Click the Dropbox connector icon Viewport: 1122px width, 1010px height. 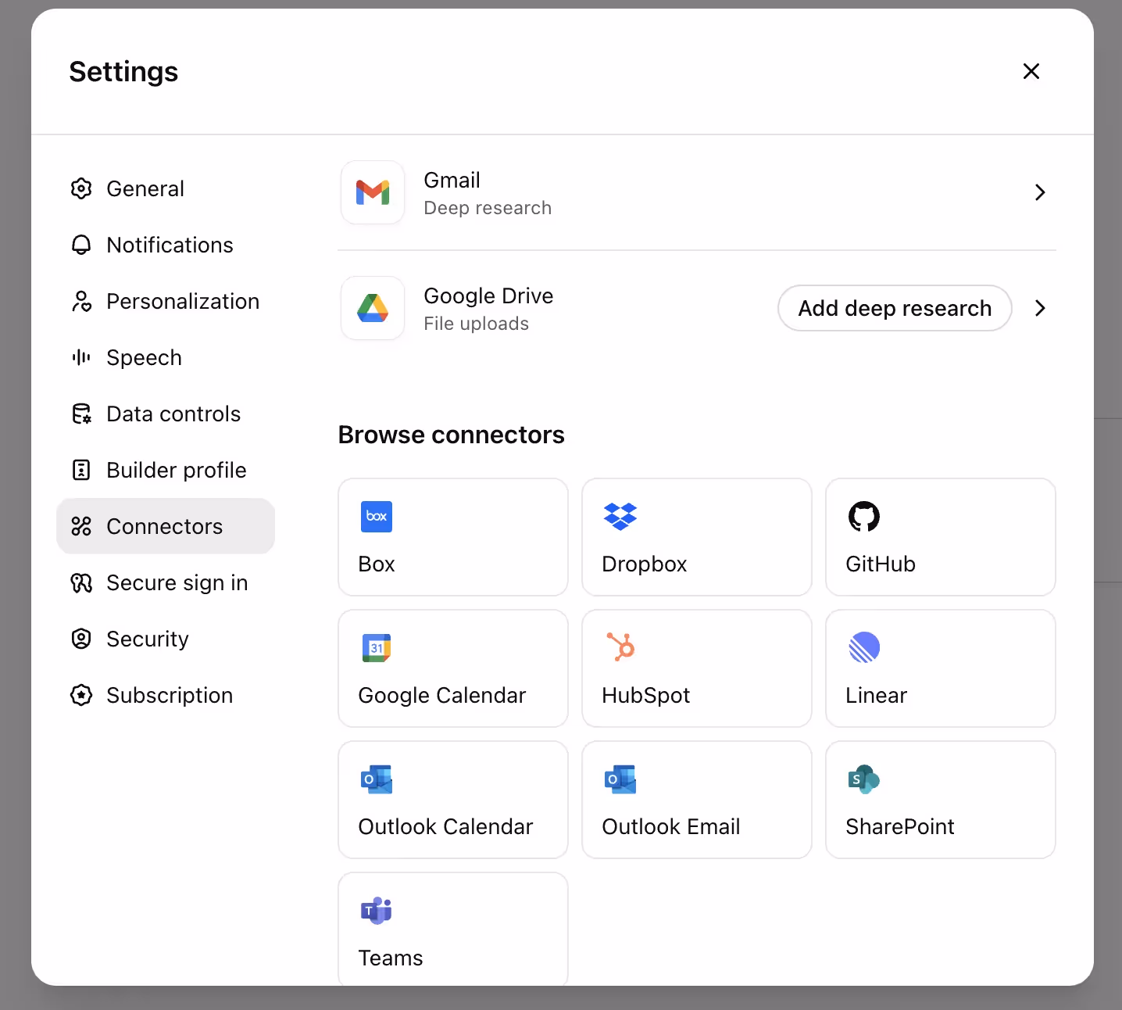click(x=620, y=517)
